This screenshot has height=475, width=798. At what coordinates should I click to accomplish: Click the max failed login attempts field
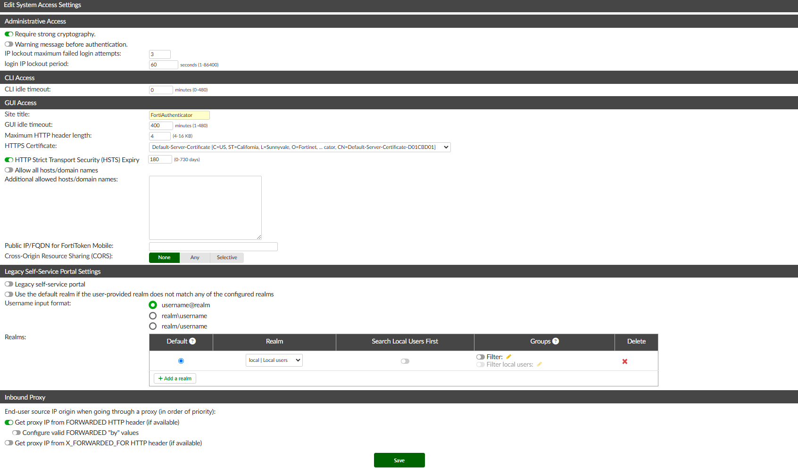point(160,54)
